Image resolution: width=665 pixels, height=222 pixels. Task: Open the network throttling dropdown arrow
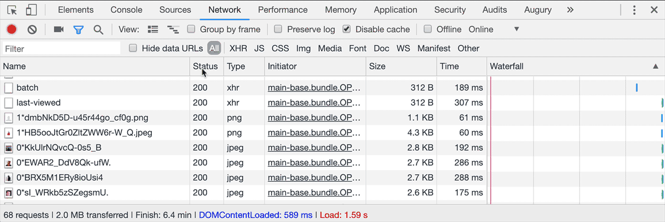(x=517, y=29)
